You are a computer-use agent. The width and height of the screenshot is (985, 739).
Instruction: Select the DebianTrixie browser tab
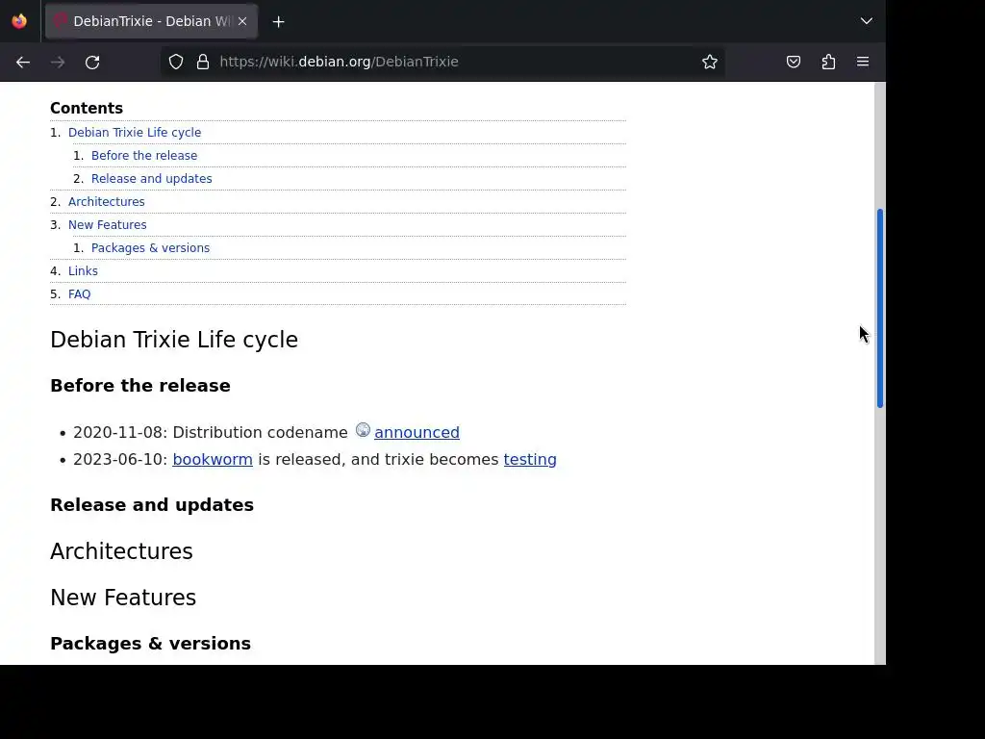[x=151, y=21]
